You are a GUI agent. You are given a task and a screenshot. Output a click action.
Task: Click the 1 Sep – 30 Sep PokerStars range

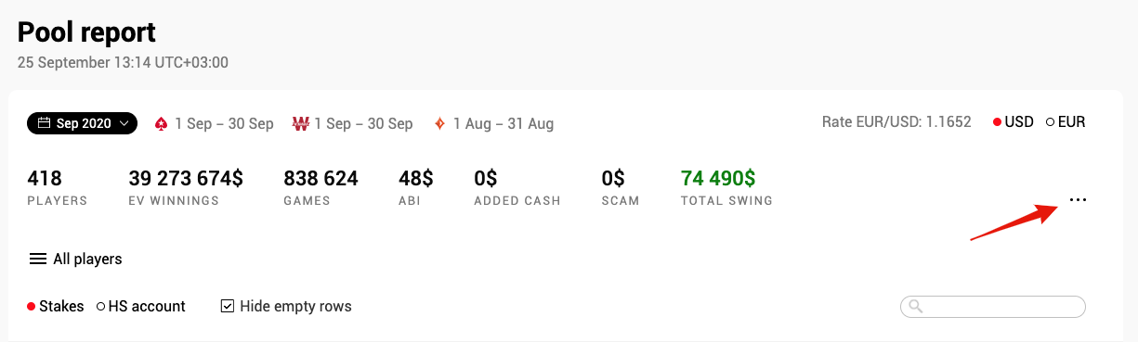click(224, 123)
